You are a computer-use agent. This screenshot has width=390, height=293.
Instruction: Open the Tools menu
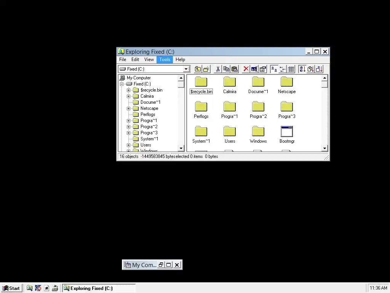[x=165, y=60]
